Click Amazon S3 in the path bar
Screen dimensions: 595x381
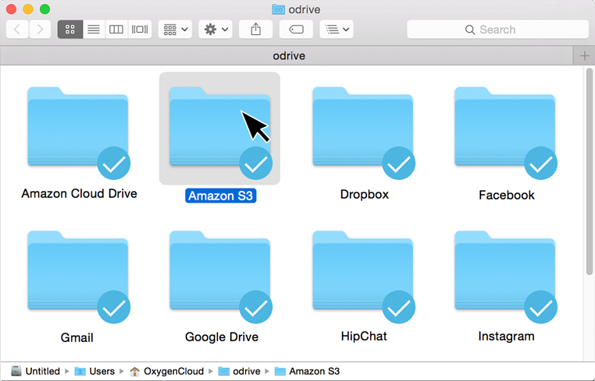(x=307, y=371)
